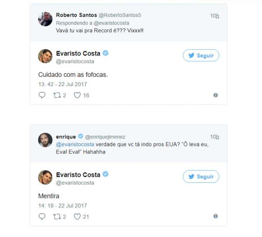Click the @enriquejimenez handle
The image size is (262, 237).
105,137
